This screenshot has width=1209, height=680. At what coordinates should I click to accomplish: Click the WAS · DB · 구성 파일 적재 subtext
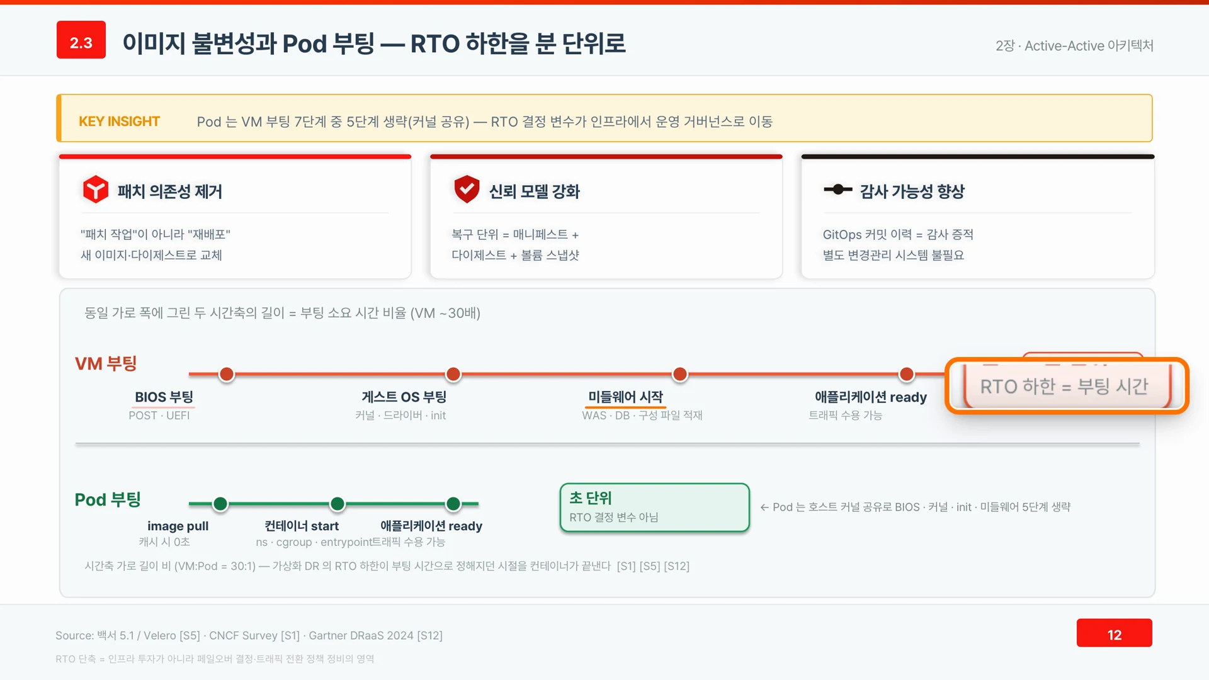pos(642,416)
